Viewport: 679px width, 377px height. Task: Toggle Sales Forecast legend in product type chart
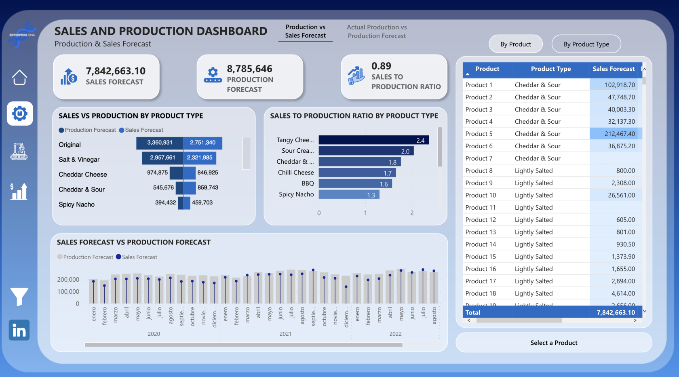141,130
